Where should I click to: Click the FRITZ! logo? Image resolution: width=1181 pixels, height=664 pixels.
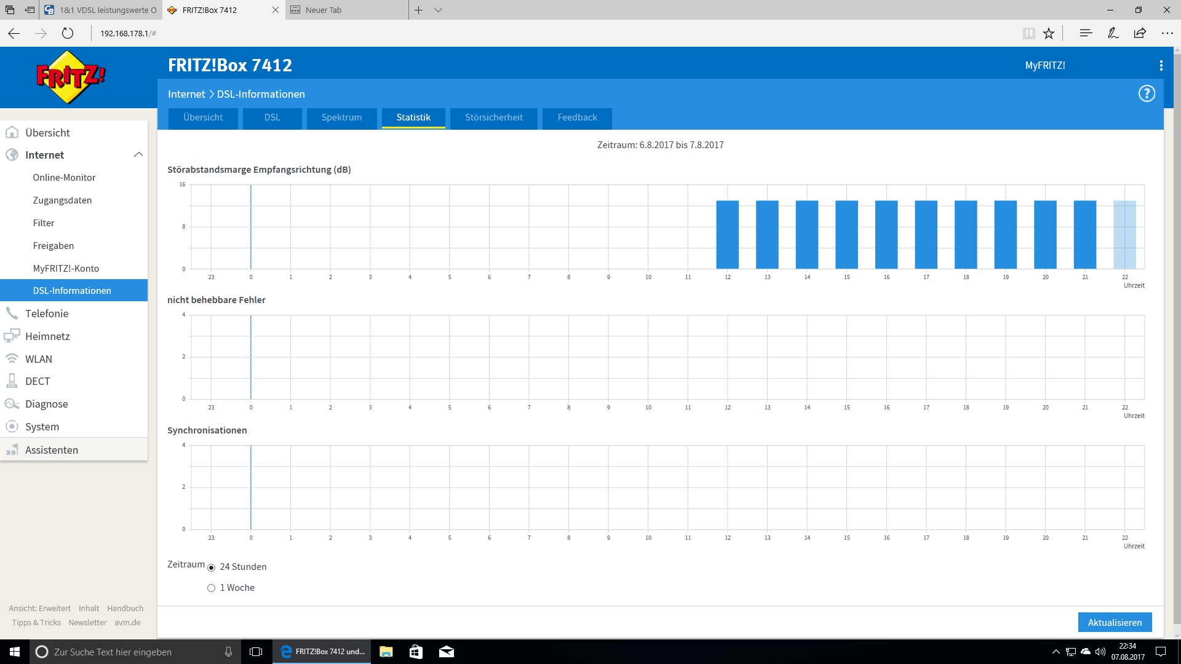[71, 77]
